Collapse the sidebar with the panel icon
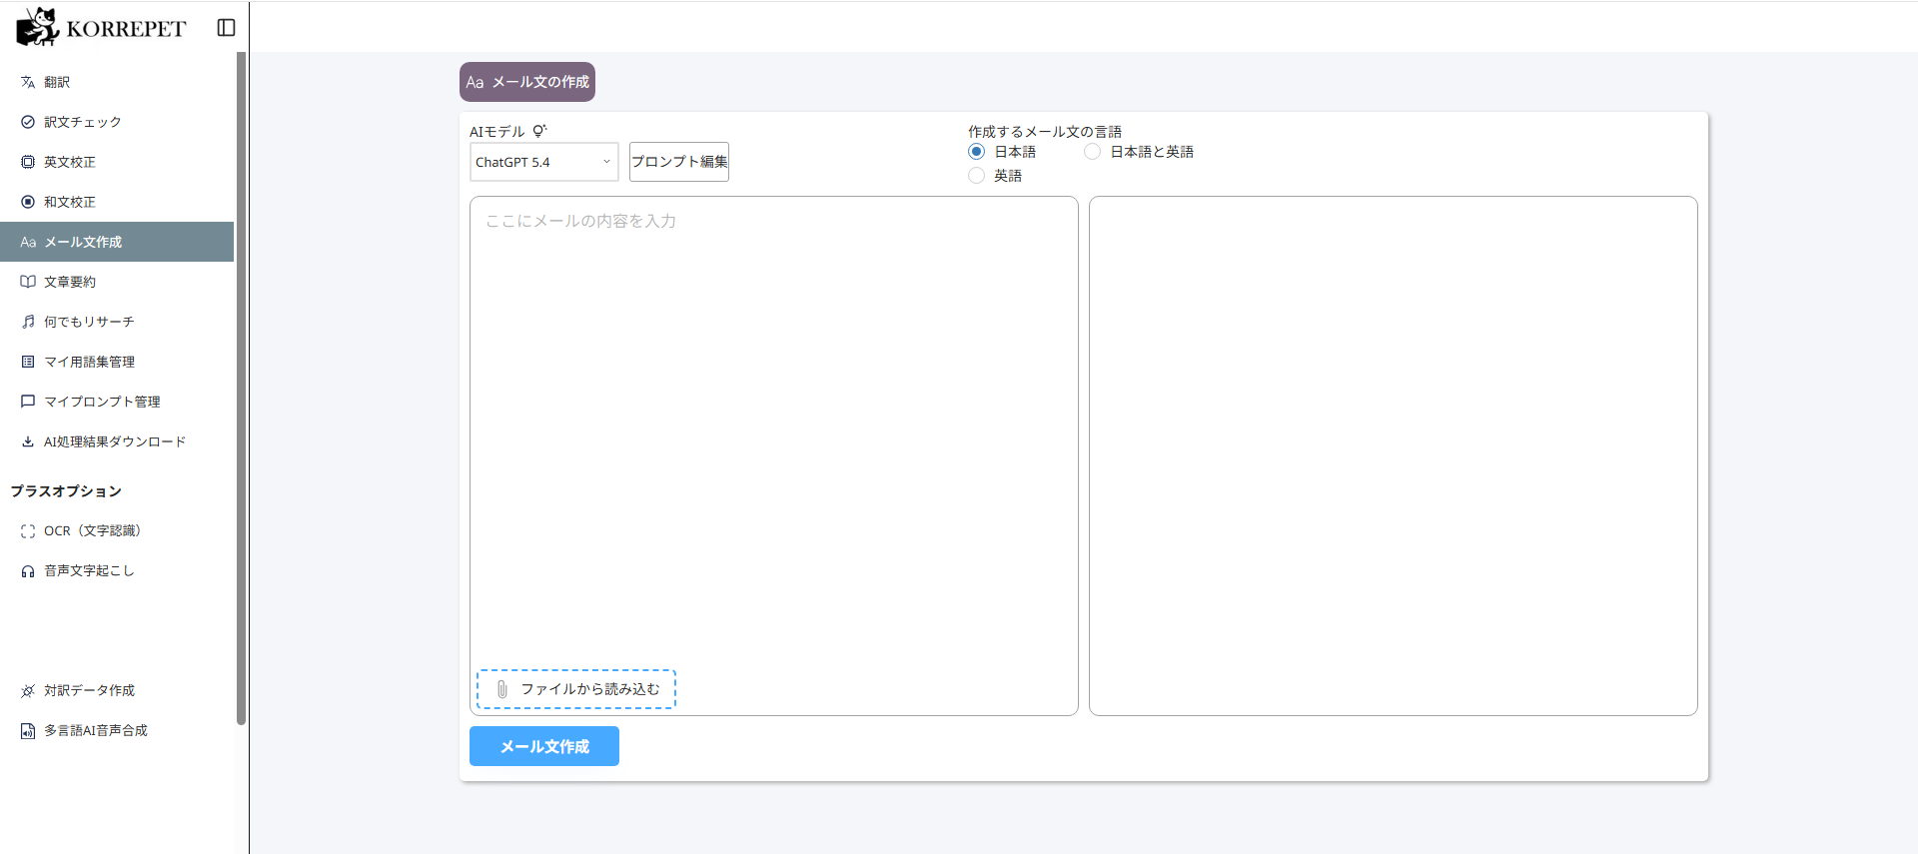1919x854 pixels. [x=227, y=28]
